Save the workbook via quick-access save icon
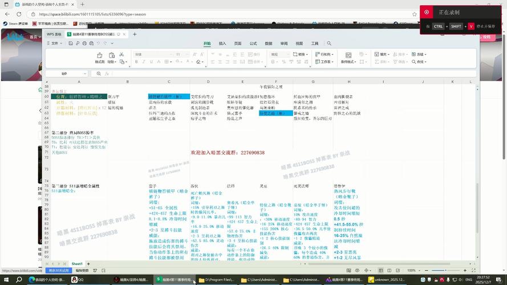The image size is (507, 285). click(71, 43)
